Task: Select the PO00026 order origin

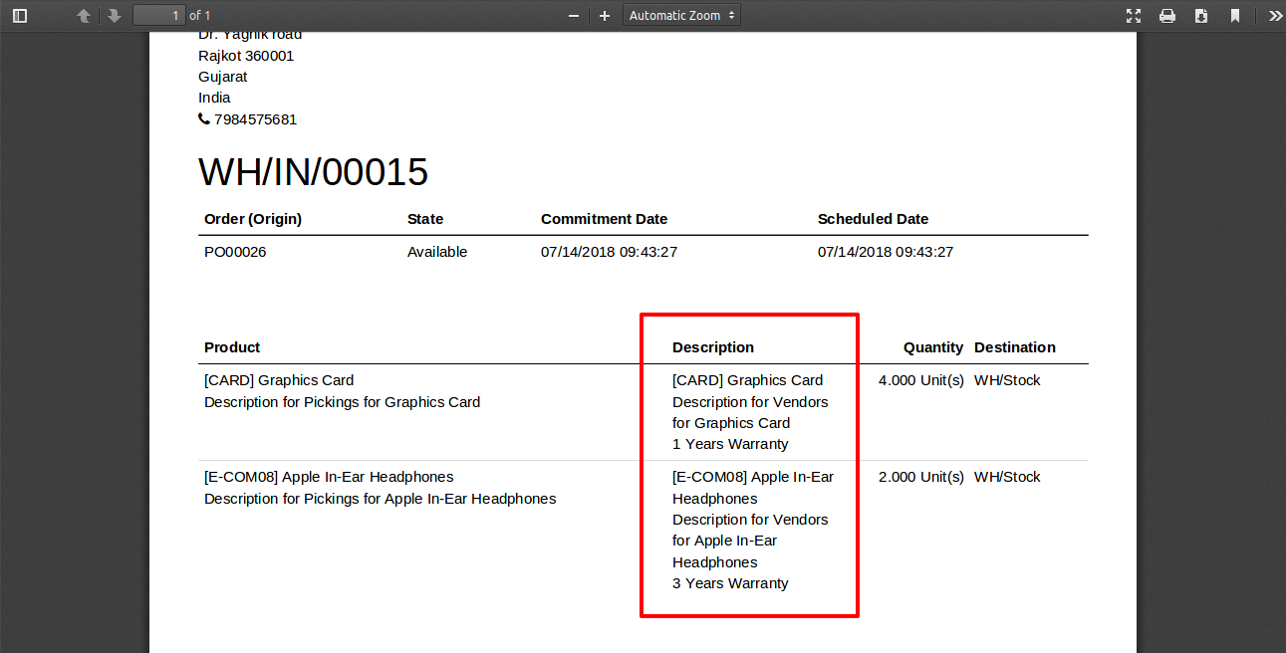Action: (x=235, y=252)
